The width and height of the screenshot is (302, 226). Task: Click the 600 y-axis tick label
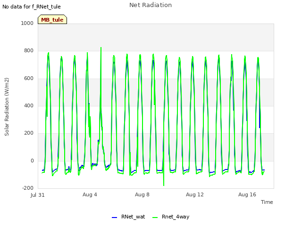[x=29, y=78]
